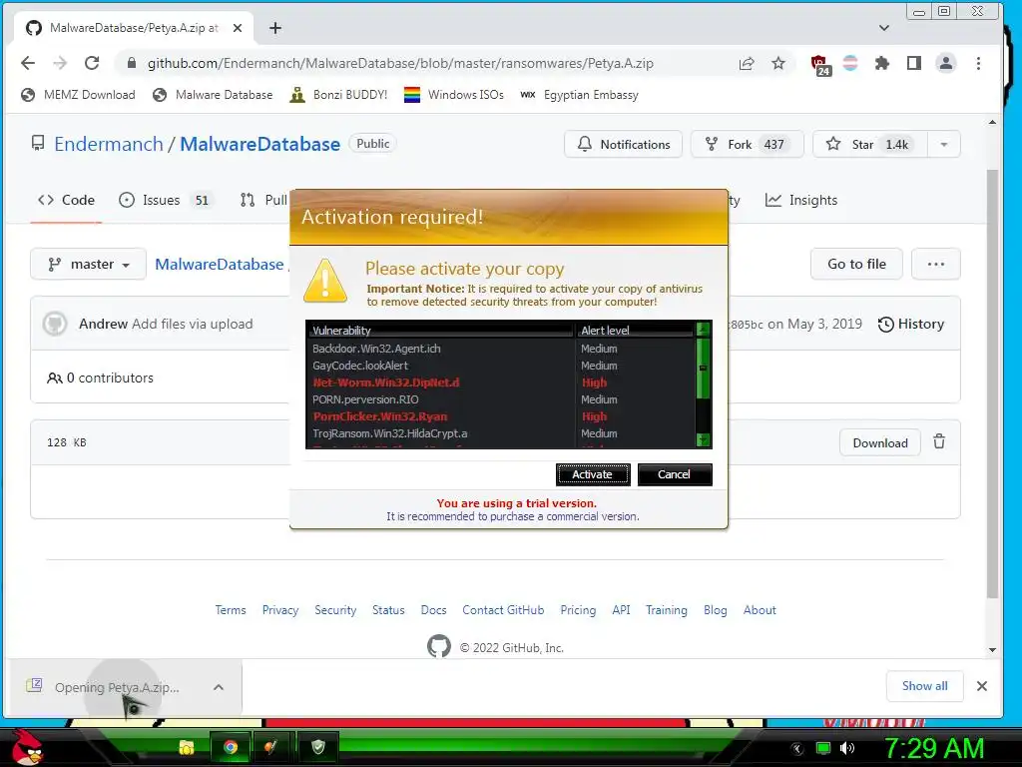
Task: Click the delete file trash icon
Action: pyautogui.click(x=938, y=442)
